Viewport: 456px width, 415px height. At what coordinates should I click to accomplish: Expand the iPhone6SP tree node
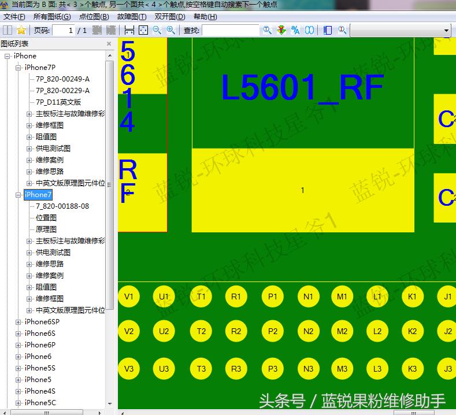tap(18, 322)
